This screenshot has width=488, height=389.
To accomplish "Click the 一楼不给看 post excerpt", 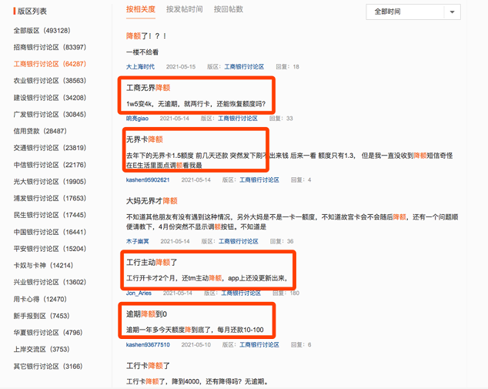I will [142, 52].
